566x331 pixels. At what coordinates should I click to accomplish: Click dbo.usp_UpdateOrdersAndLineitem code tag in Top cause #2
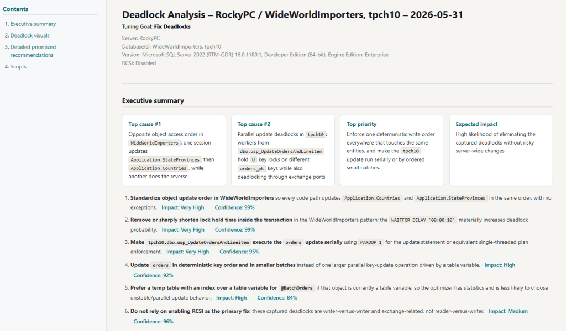[281, 151]
